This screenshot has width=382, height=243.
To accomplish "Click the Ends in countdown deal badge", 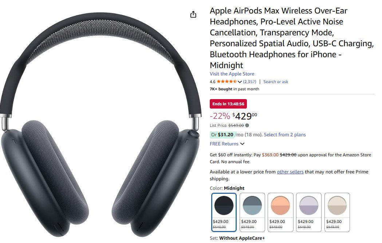I will point(228,104).
